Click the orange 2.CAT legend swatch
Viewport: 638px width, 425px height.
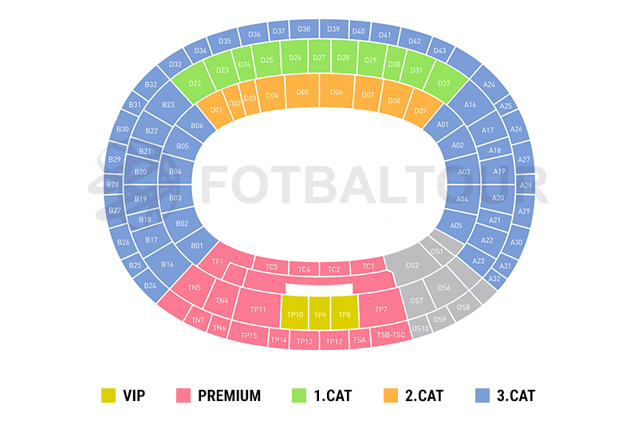(x=390, y=395)
